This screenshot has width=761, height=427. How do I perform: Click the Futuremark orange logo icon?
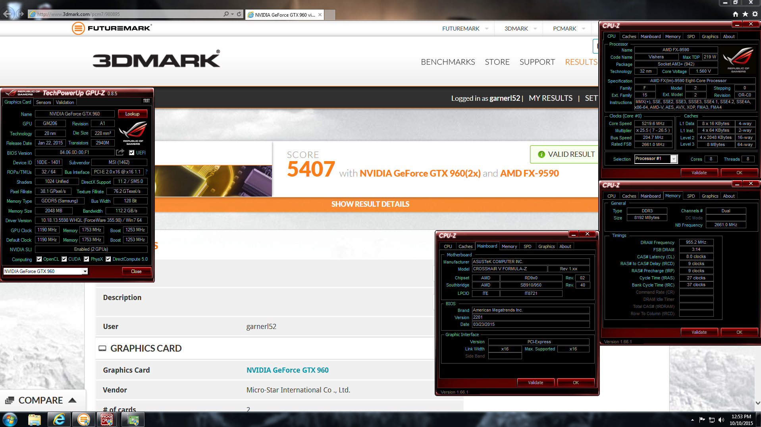[78, 28]
